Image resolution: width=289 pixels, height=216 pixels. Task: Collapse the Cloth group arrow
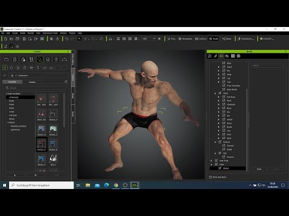point(211,164)
